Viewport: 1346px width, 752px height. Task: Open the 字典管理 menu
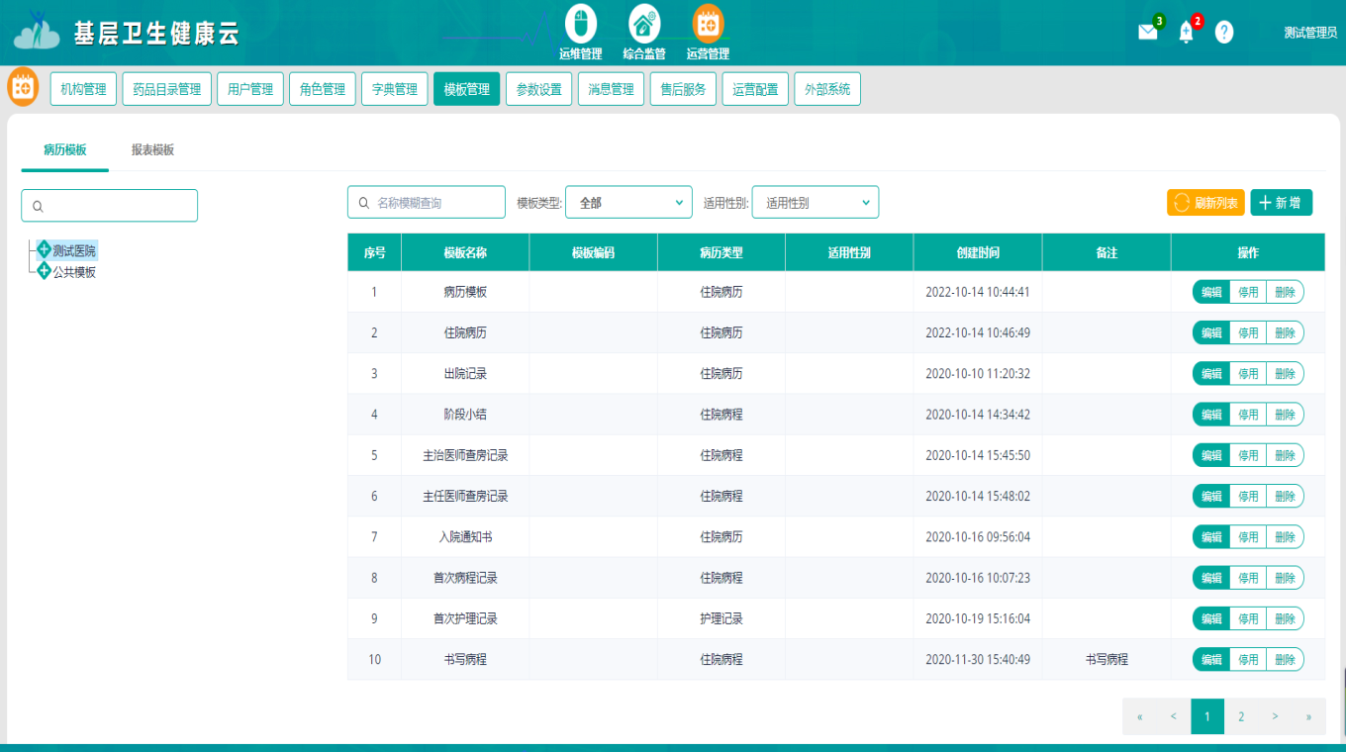click(395, 89)
